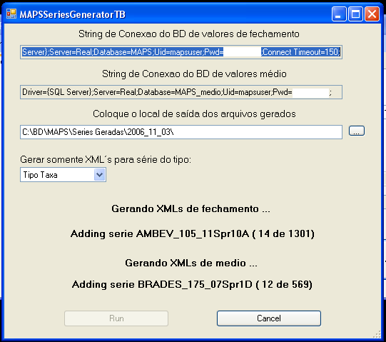Click the MAPSSeriesGeneratorTB application icon in title bar
Image resolution: width=386 pixels, height=342 pixels.
point(11,14)
